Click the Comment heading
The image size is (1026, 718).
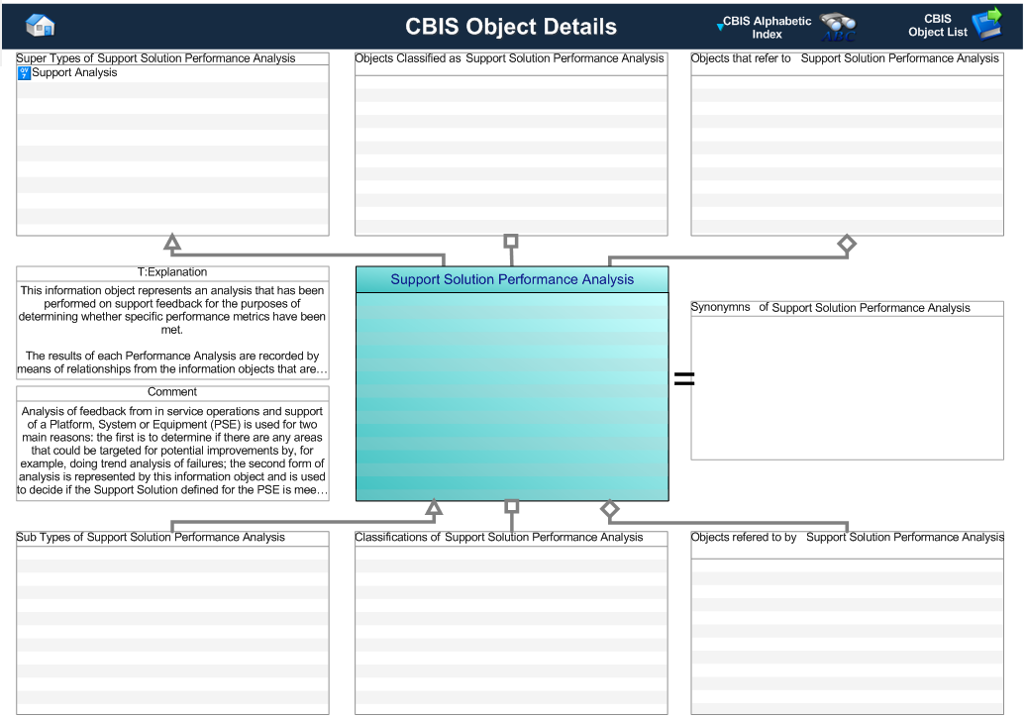pyautogui.click(x=172, y=392)
